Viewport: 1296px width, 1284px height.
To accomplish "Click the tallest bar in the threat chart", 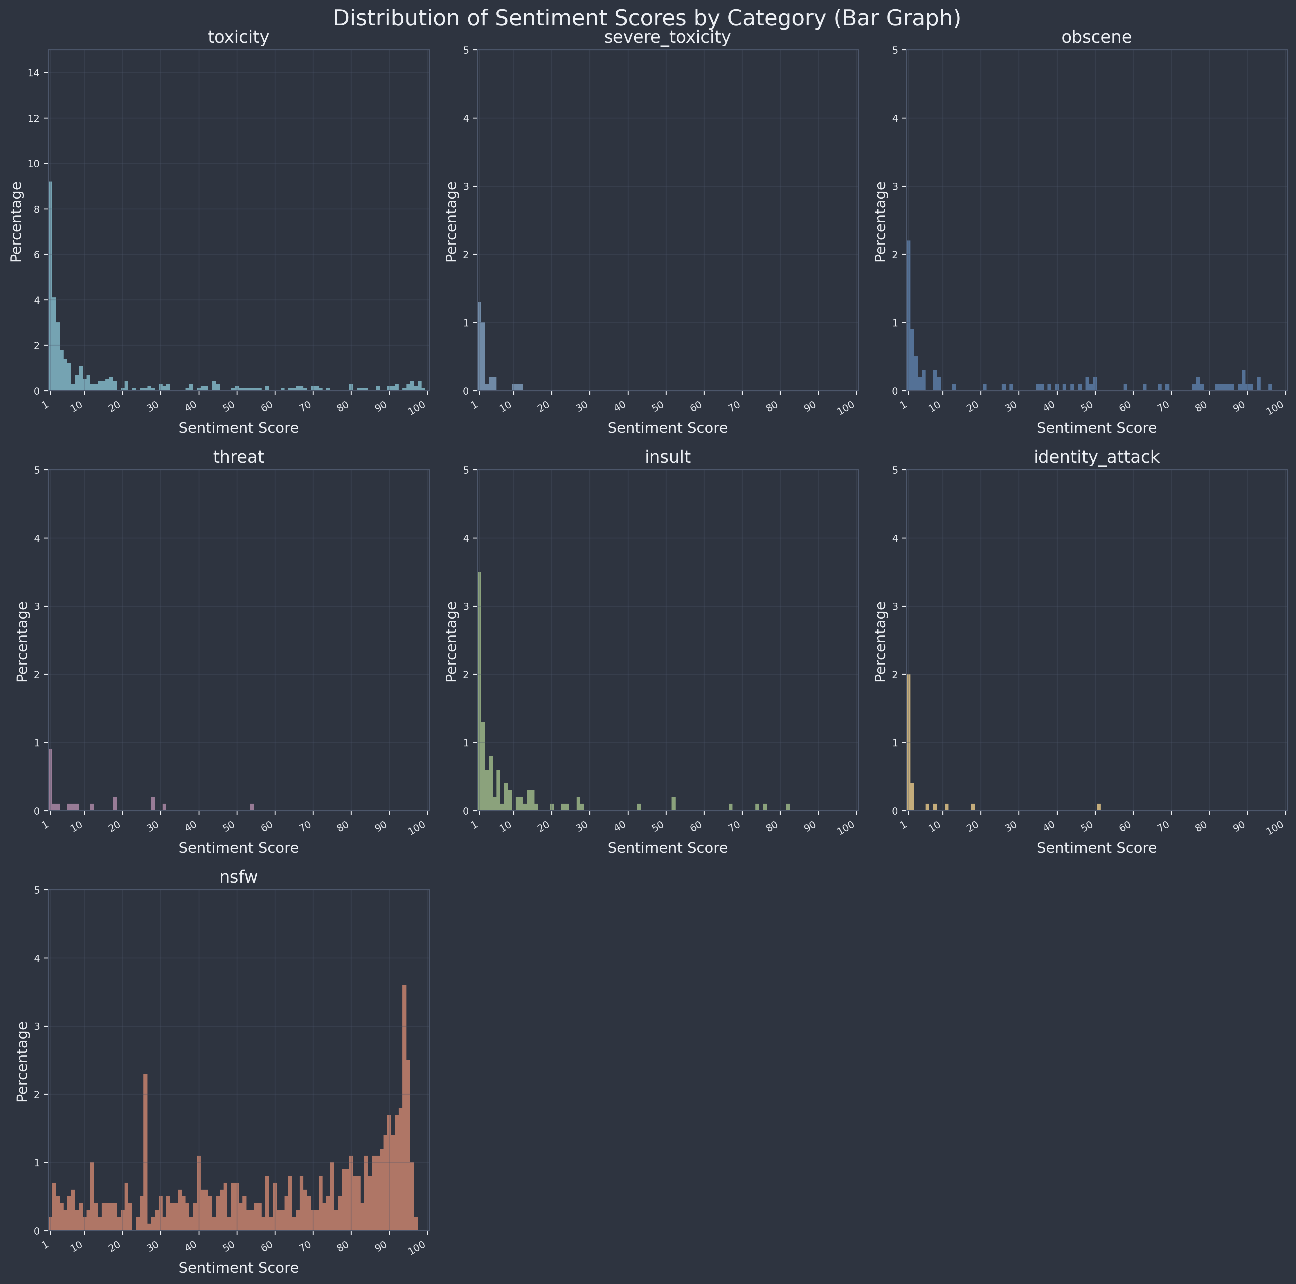I will pyautogui.click(x=50, y=780).
